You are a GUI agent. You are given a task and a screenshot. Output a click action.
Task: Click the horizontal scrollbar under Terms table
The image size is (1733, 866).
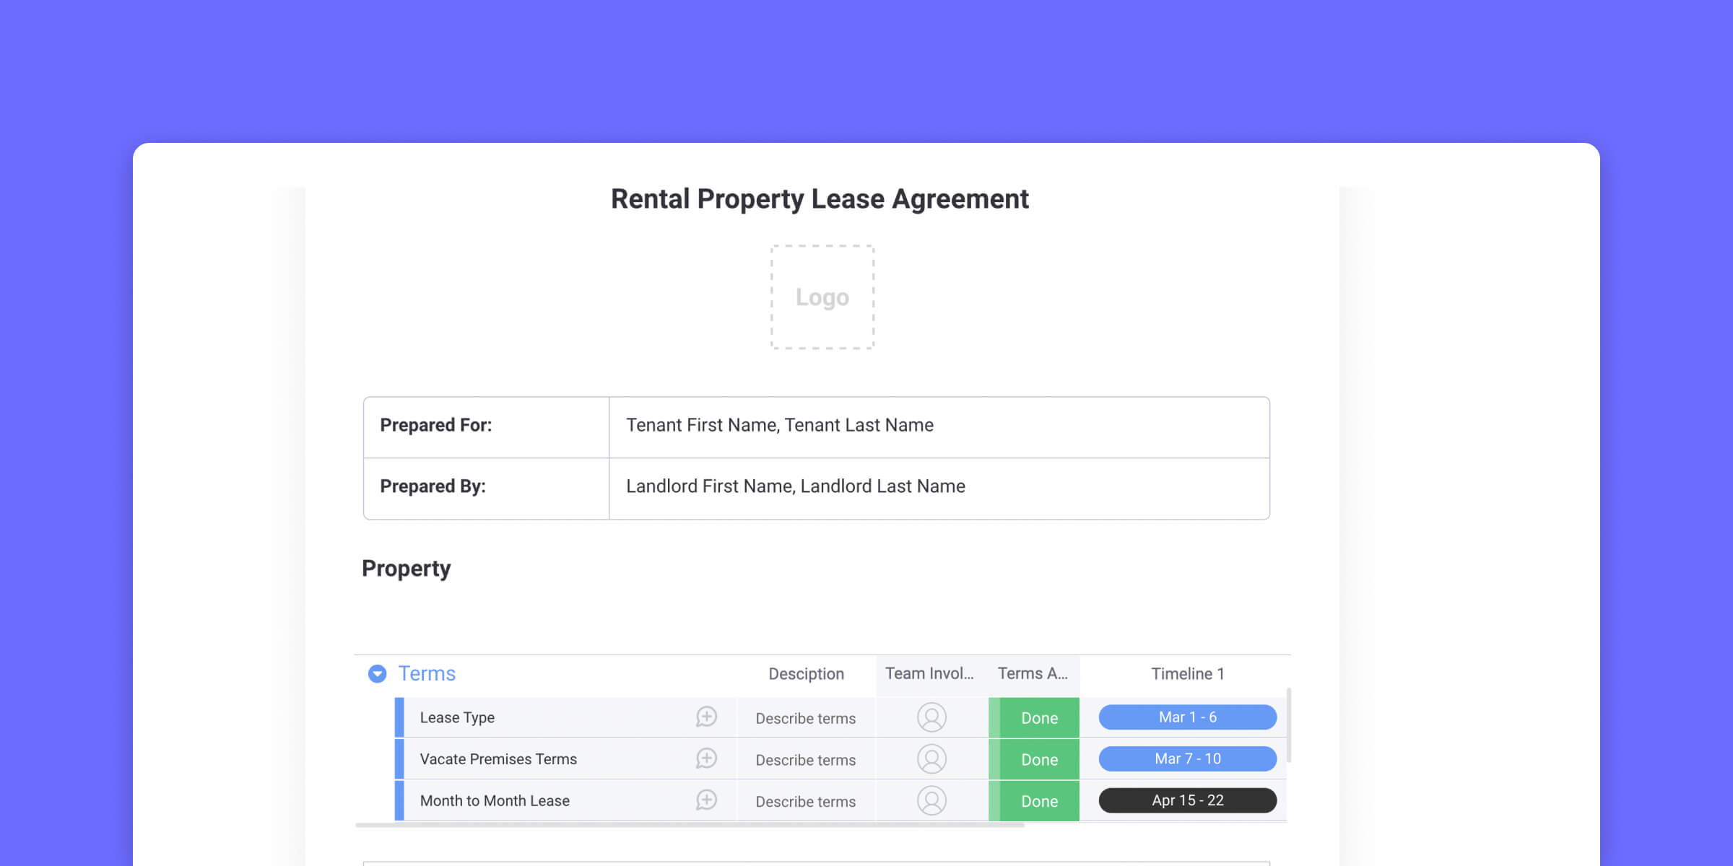coord(690,825)
